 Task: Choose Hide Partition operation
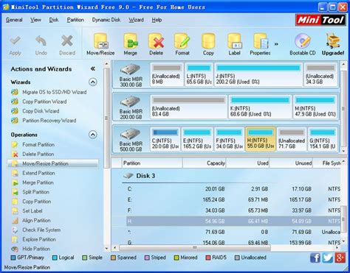tap(31, 249)
